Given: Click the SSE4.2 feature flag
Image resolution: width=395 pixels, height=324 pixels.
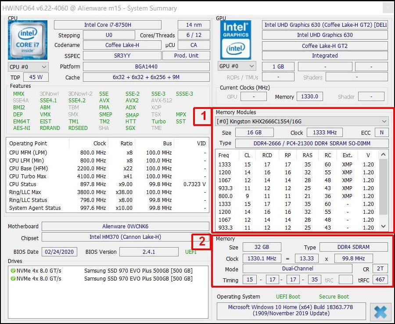Looking at the screenshot, I should 77,101.
